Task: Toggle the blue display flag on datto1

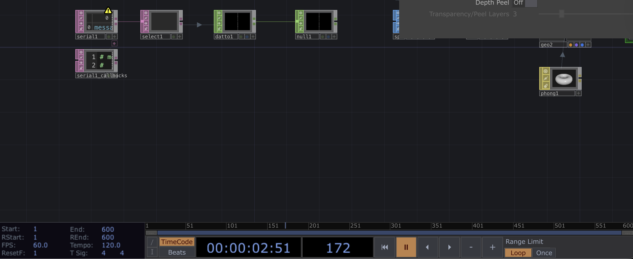Action: [x=247, y=37]
